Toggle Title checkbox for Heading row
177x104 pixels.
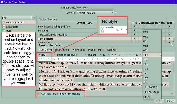point(135,30)
